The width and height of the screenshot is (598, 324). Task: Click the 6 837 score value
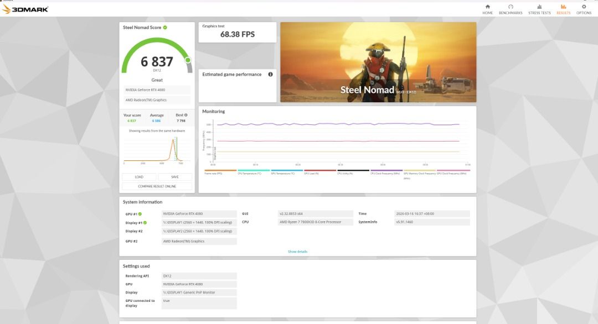click(157, 61)
